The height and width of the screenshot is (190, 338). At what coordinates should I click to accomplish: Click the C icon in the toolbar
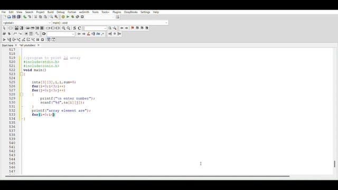tap(79, 28)
